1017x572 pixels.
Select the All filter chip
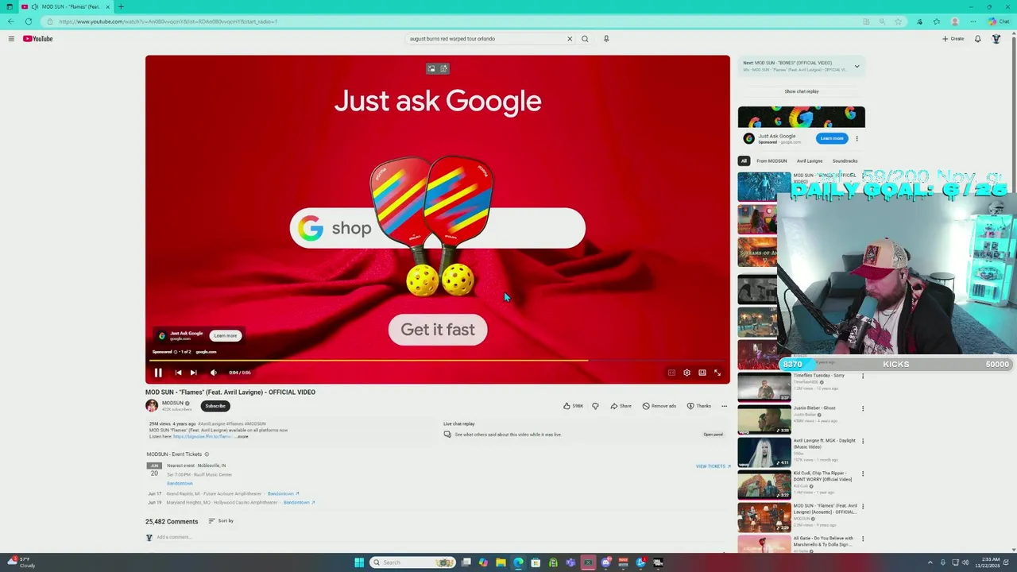(744, 161)
